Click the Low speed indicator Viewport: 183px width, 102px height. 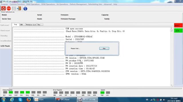[108, 93]
